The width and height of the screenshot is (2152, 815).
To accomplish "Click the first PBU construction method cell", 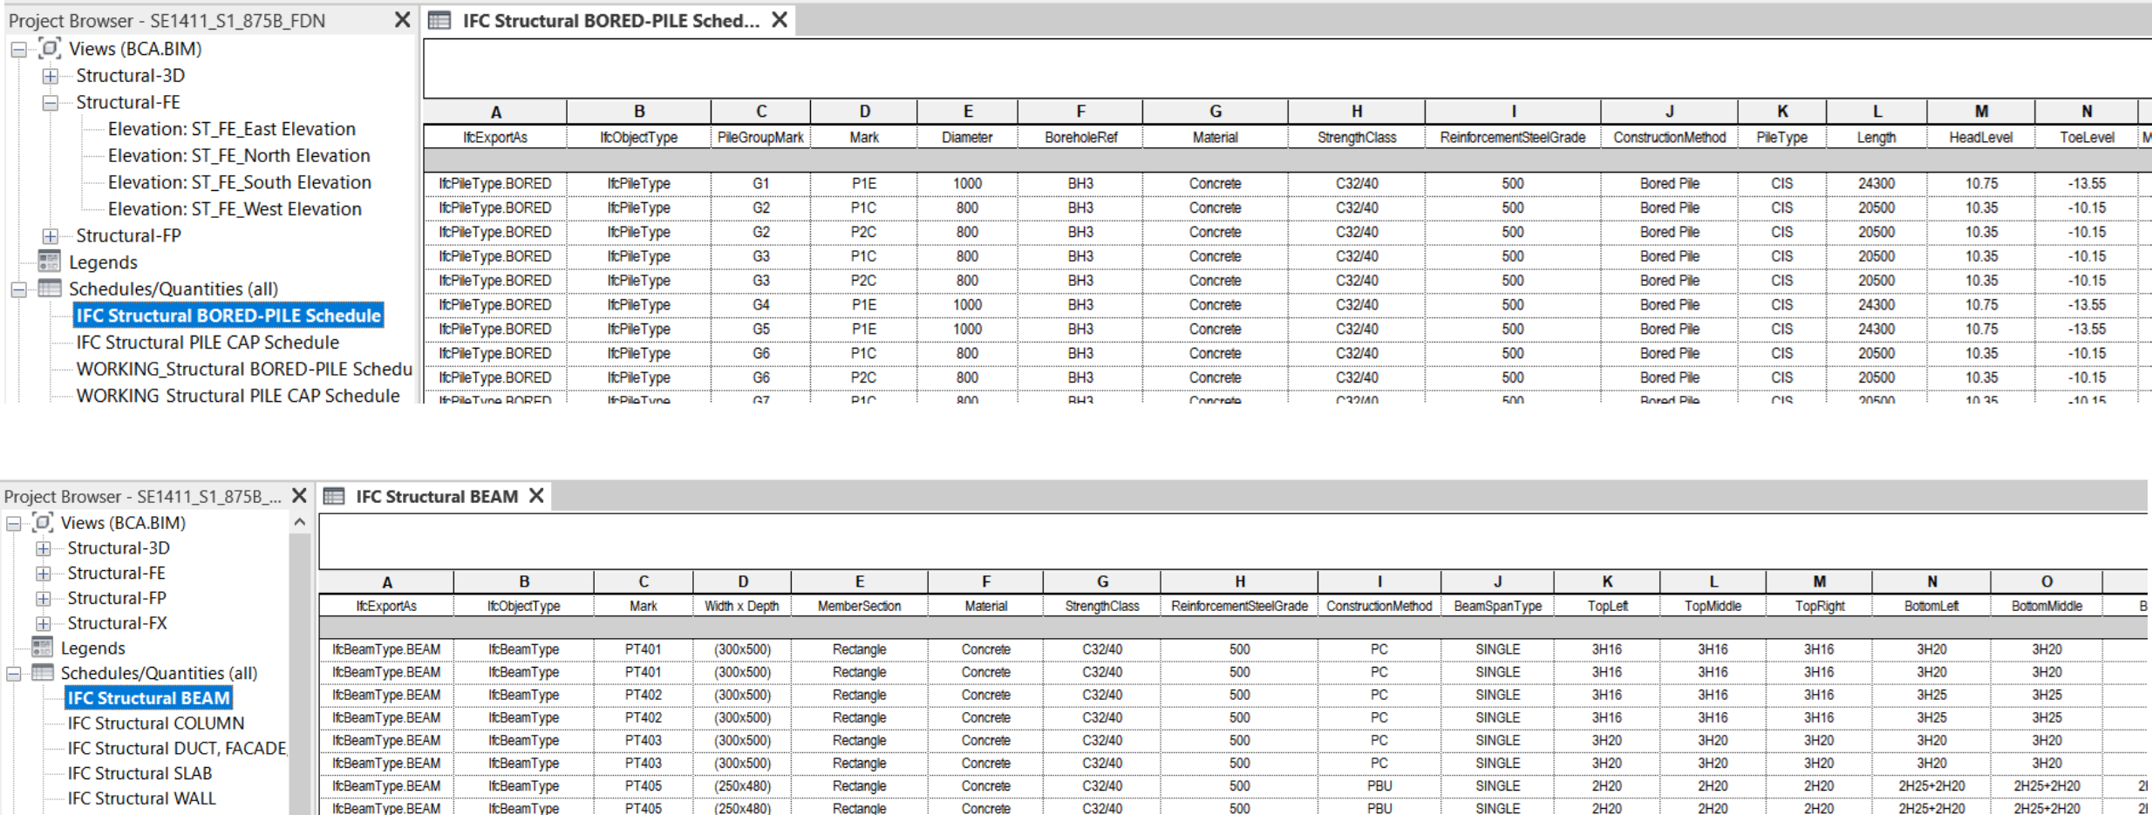I will tap(1379, 785).
